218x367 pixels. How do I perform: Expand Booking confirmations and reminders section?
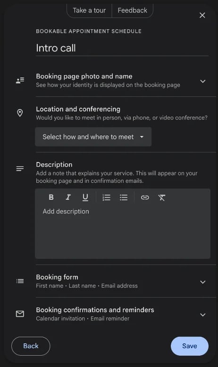click(x=203, y=315)
